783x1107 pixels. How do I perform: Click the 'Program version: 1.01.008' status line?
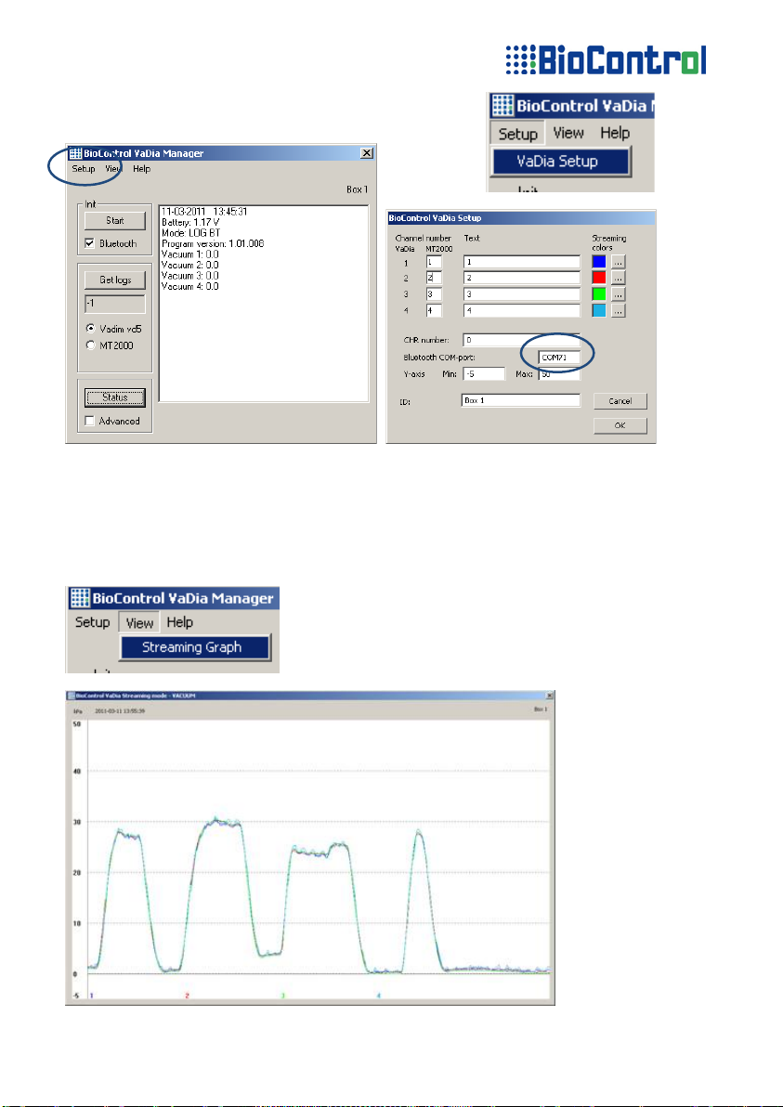coord(213,243)
